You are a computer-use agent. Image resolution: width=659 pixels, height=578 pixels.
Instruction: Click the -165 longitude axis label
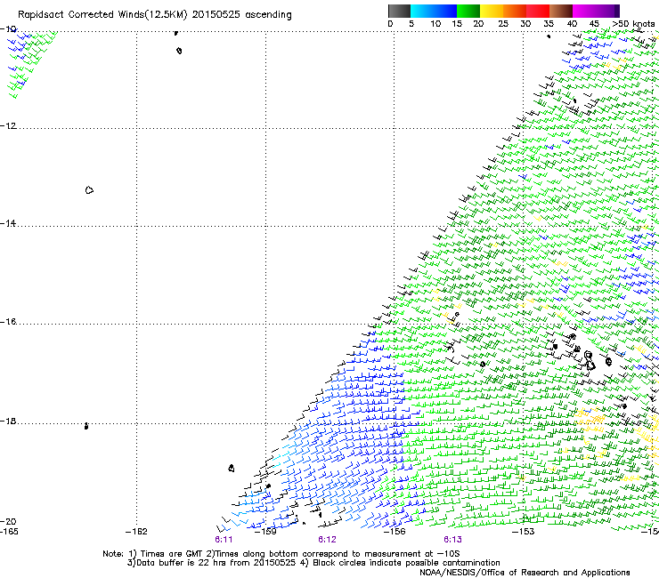pyautogui.click(x=9, y=532)
